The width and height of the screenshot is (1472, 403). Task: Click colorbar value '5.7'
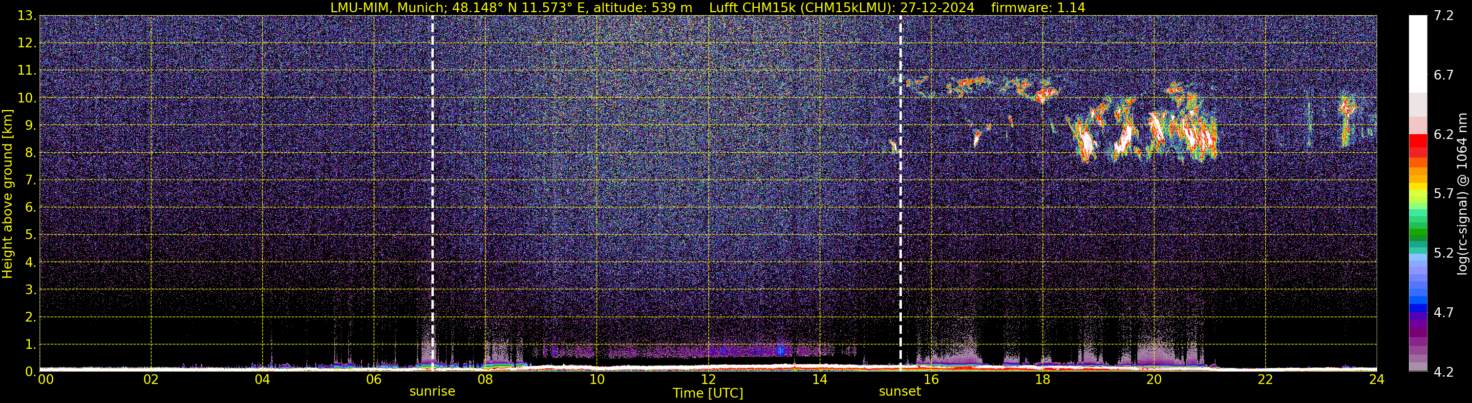tap(1444, 194)
